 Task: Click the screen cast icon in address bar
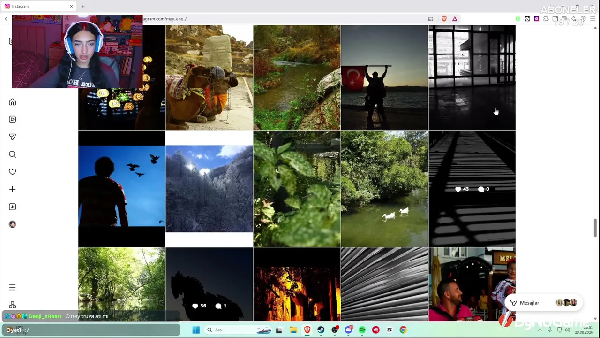[x=430, y=19]
